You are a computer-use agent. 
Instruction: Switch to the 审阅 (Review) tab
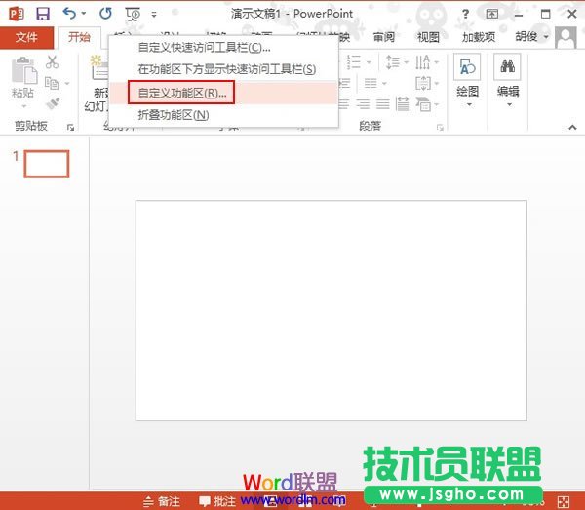[384, 37]
